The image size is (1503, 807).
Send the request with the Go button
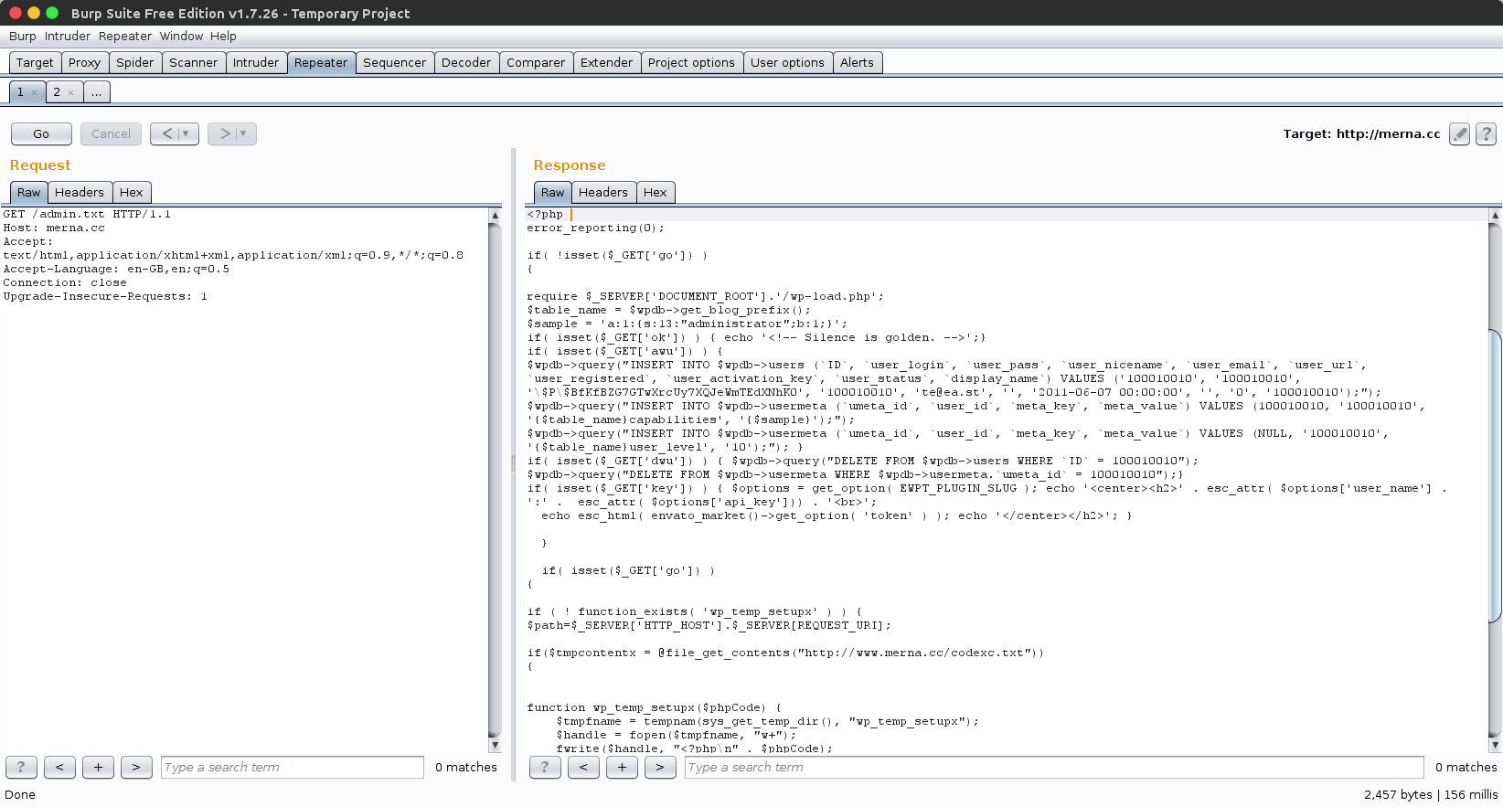(x=41, y=133)
